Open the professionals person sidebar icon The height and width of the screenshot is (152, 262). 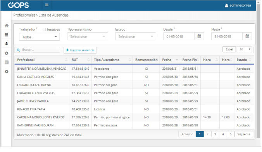pos(7,44)
